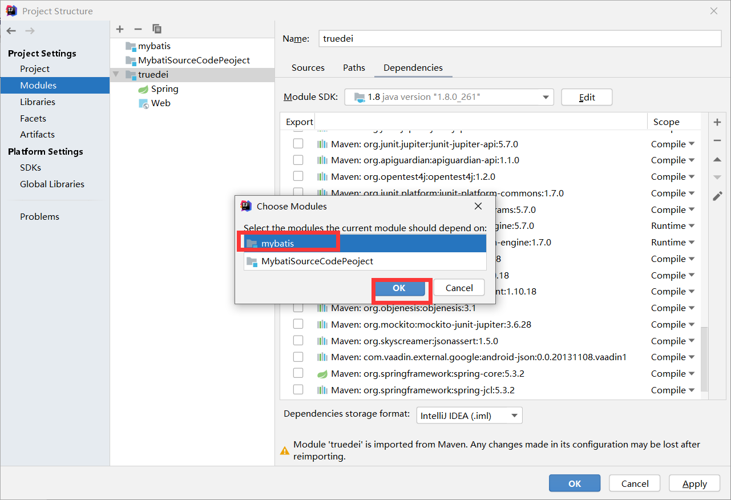Screen dimensions: 731x500
Task: Toggle export for objenesis:3.1
Action: tap(298, 308)
